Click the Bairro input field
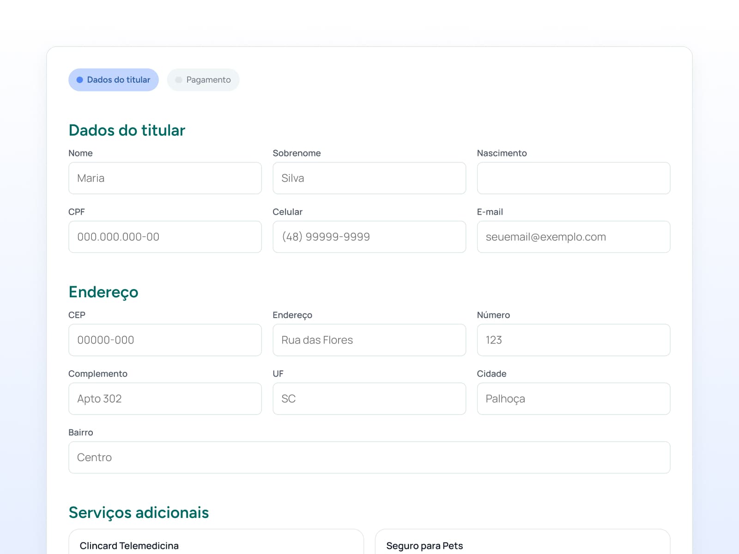This screenshot has width=739, height=554. 369,458
